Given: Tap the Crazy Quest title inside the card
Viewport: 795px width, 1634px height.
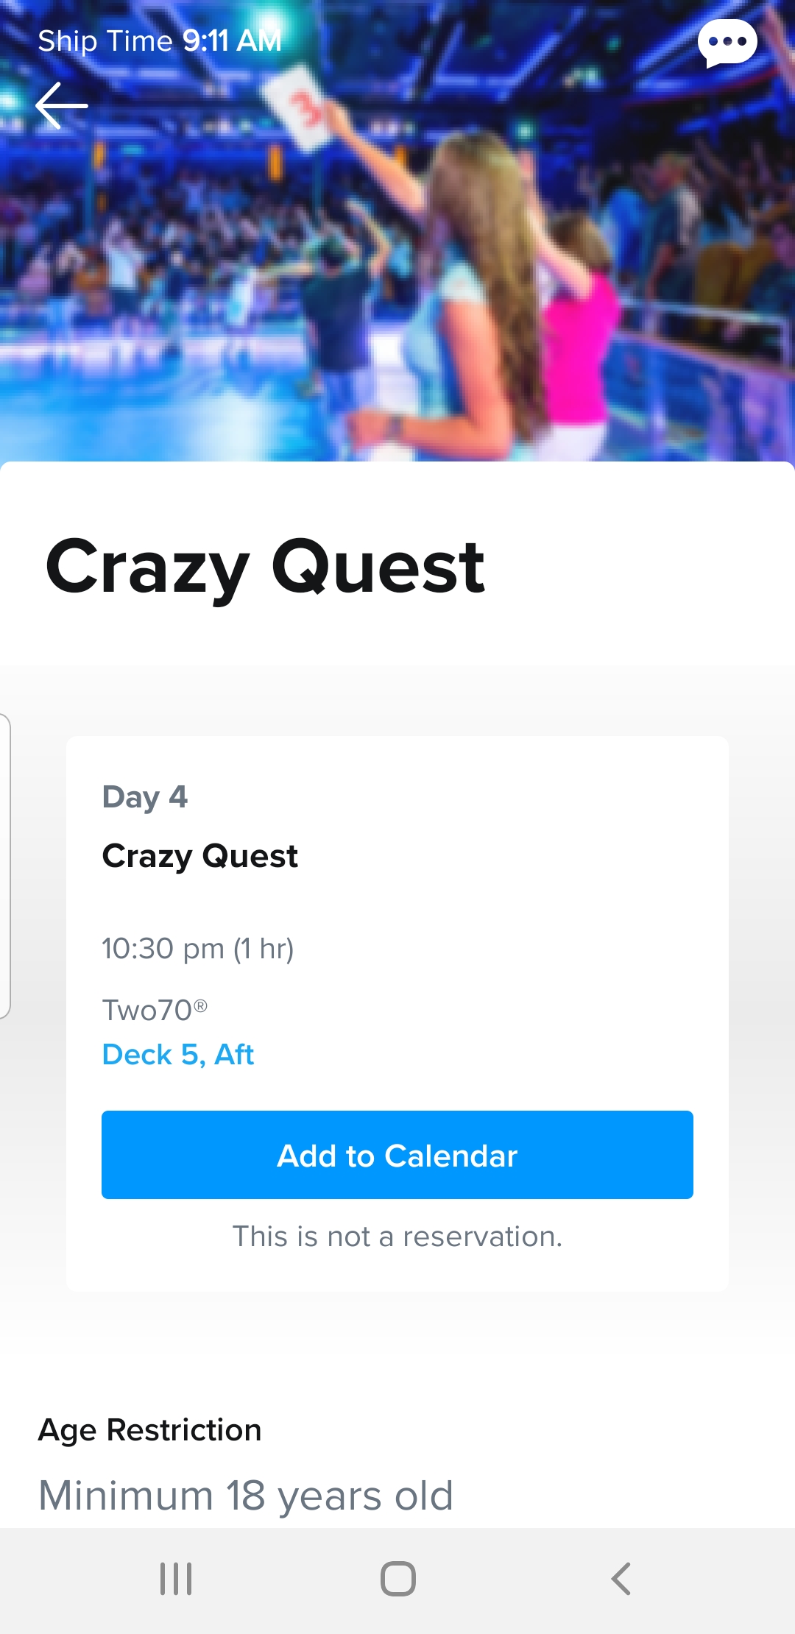Looking at the screenshot, I should (x=200, y=857).
